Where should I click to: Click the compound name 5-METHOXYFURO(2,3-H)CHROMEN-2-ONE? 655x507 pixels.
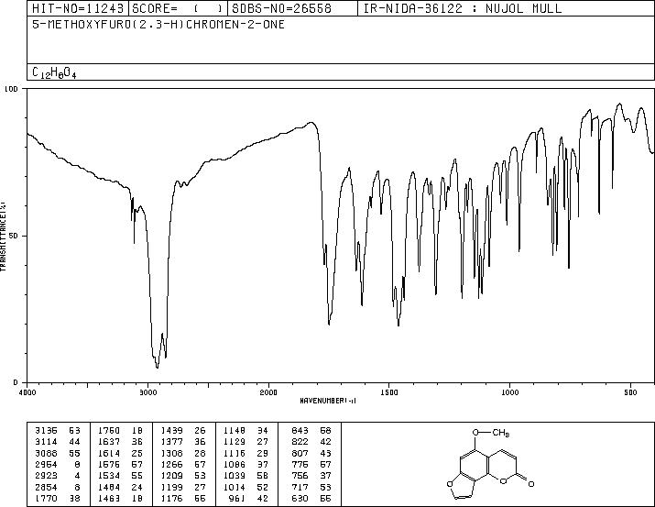pos(158,24)
